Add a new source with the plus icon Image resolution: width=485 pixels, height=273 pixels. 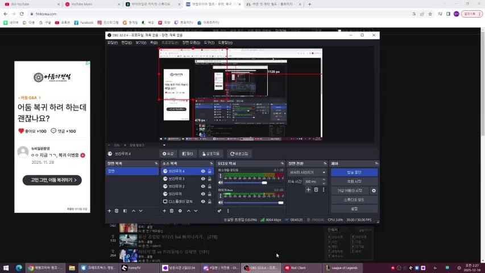pyautogui.click(x=164, y=210)
